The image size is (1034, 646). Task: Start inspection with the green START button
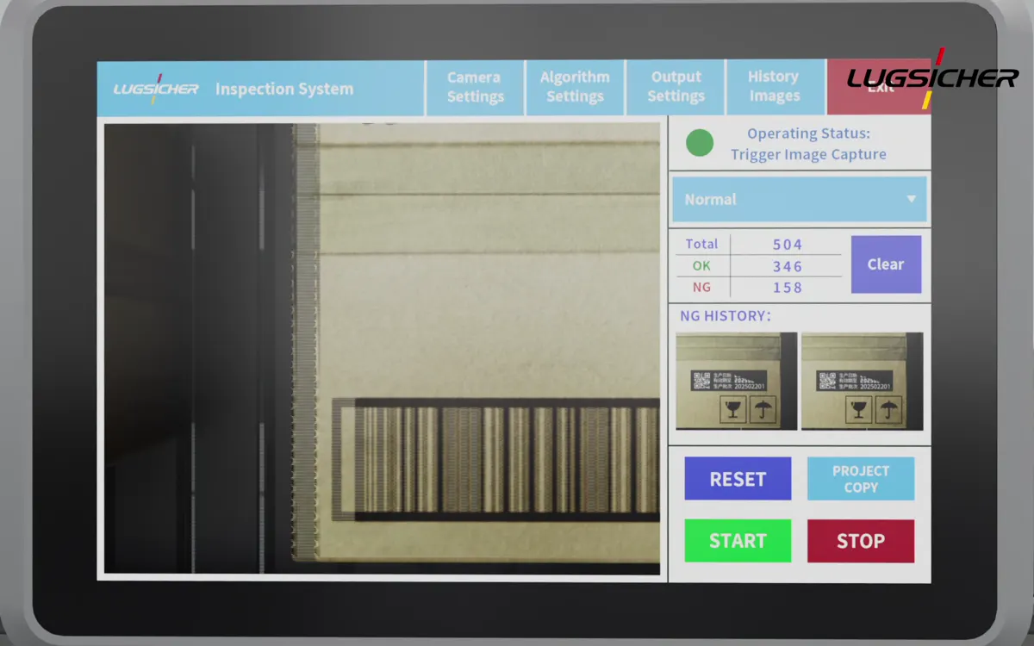(x=738, y=541)
